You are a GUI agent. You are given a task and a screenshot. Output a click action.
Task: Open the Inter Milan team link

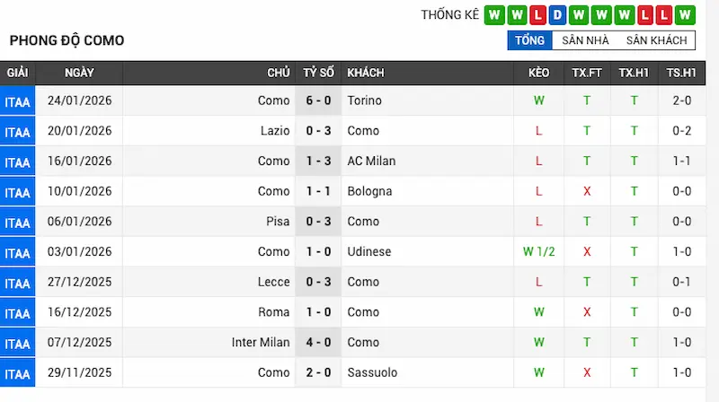pos(261,342)
